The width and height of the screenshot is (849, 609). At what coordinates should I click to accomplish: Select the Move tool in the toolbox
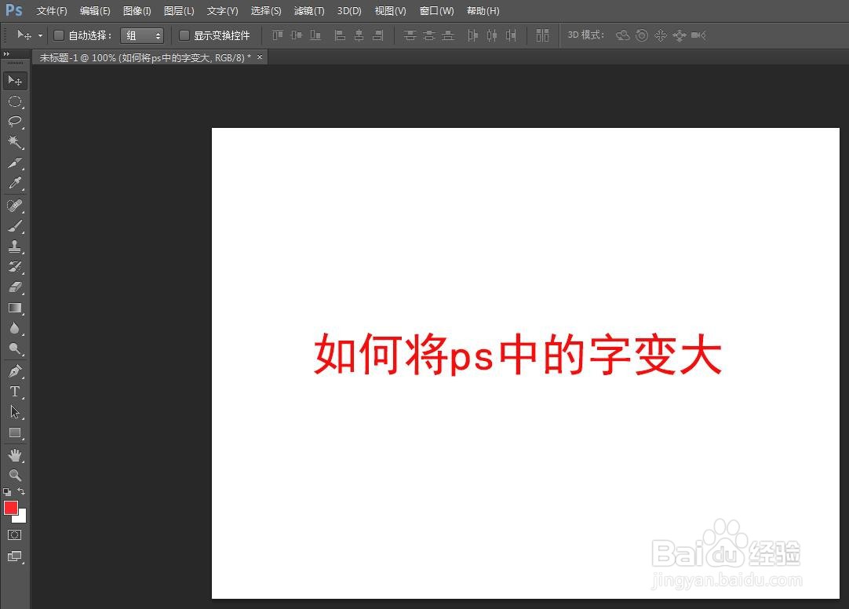click(x=15, y=81)
